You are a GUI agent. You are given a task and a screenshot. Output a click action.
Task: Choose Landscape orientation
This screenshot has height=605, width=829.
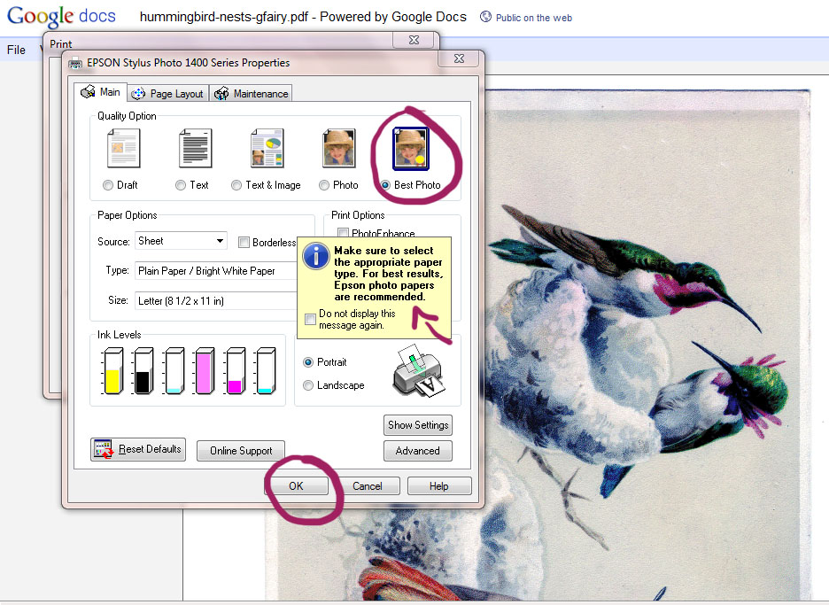click(307, 385)
